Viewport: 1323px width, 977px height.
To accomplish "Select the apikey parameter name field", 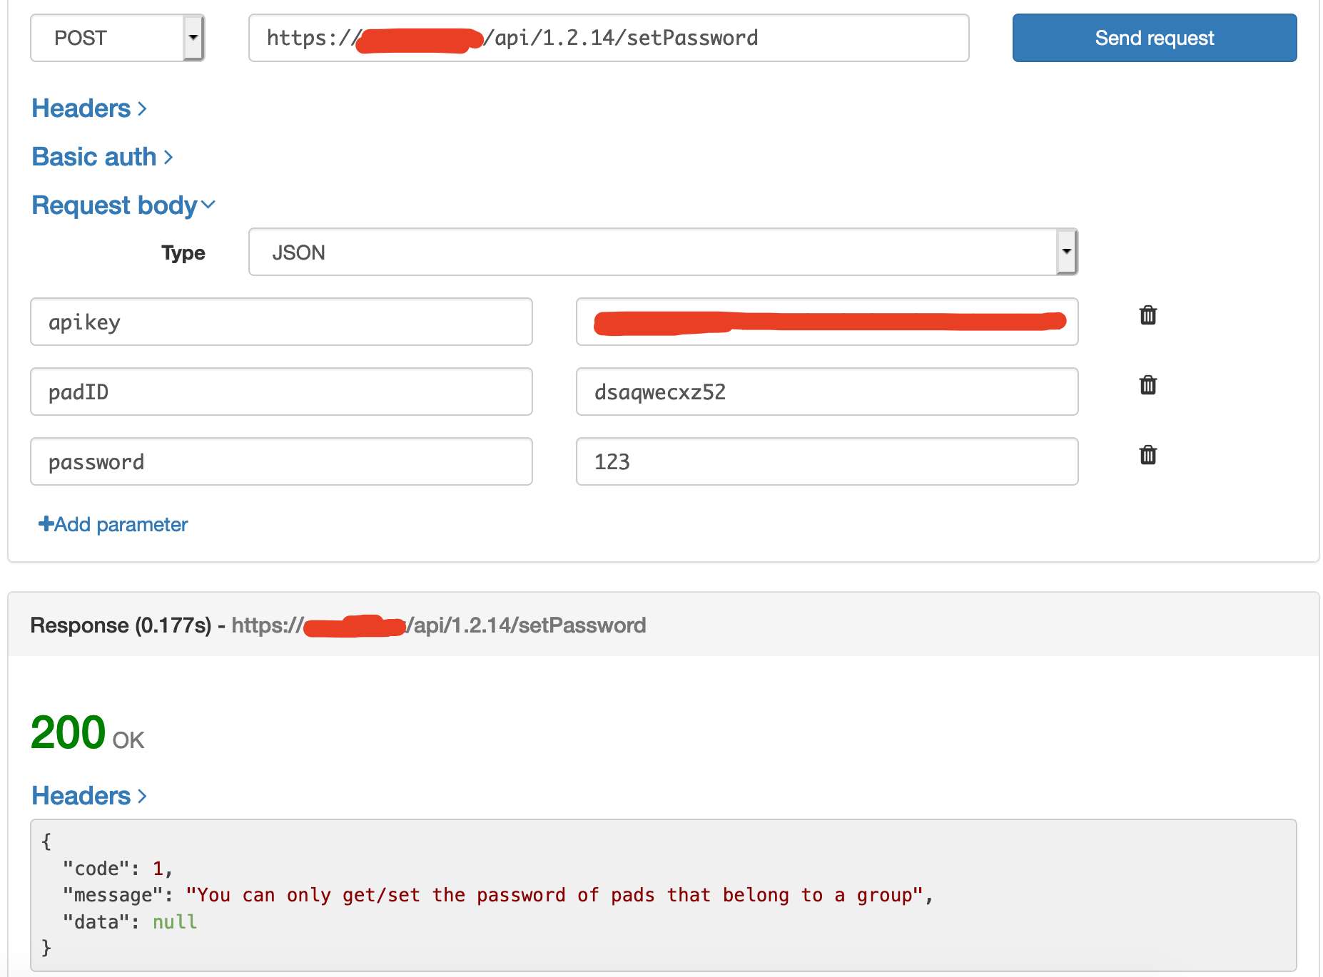I will pos(281,322).
